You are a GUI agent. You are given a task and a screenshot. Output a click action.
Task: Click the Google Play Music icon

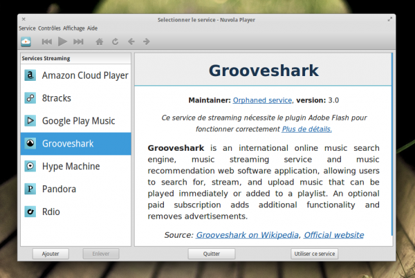coord(30,121)
